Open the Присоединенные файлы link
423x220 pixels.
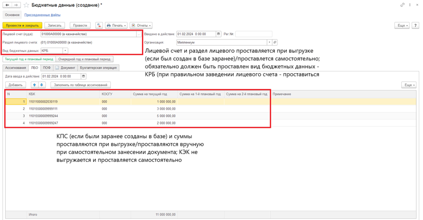tap(43, 15)
